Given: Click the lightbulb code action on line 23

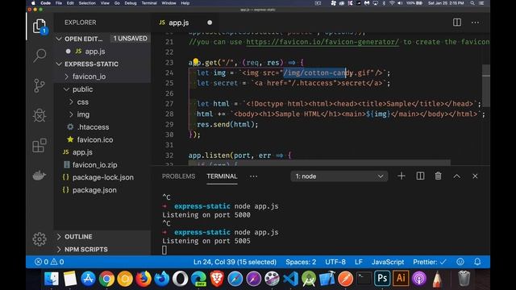Looking at the screenshot, I should click(x=195, y=61).
